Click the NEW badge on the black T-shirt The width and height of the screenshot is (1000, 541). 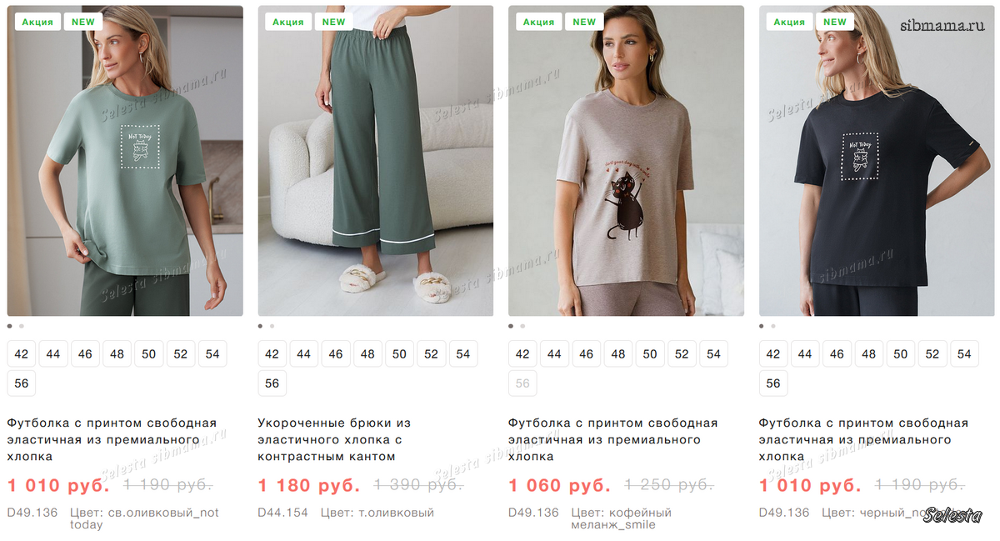(x=835, y=22)
